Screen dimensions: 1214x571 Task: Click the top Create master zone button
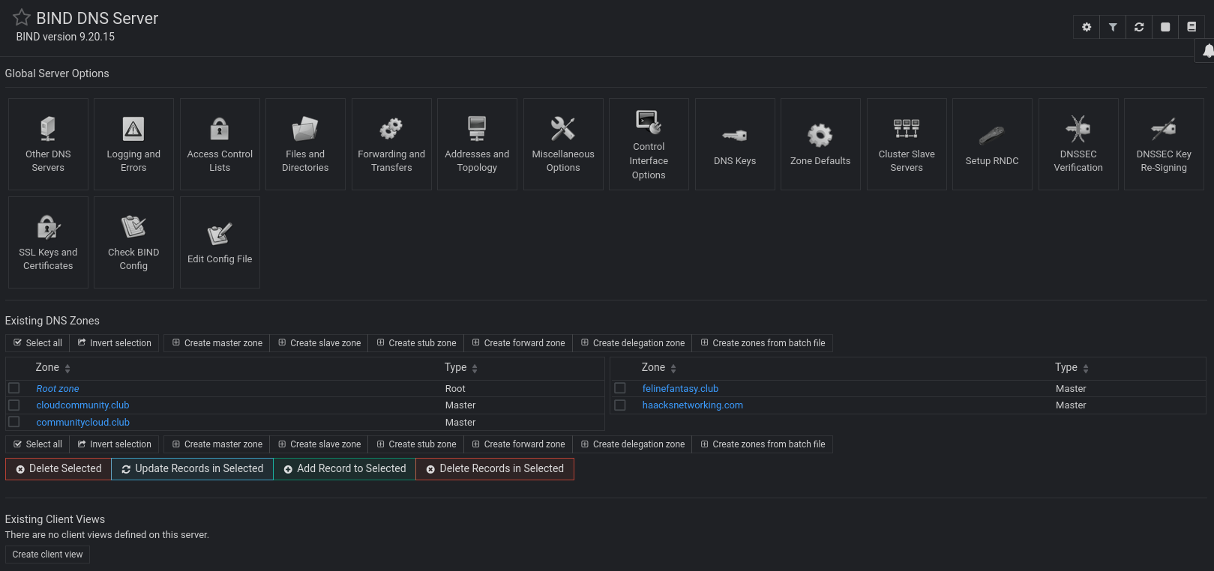pos(217,343)
